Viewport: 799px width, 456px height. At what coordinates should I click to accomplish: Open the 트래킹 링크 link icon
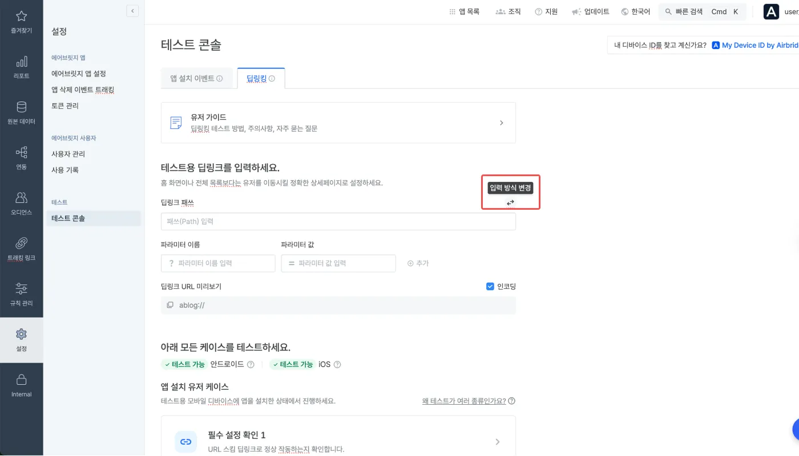click(21, 243)
